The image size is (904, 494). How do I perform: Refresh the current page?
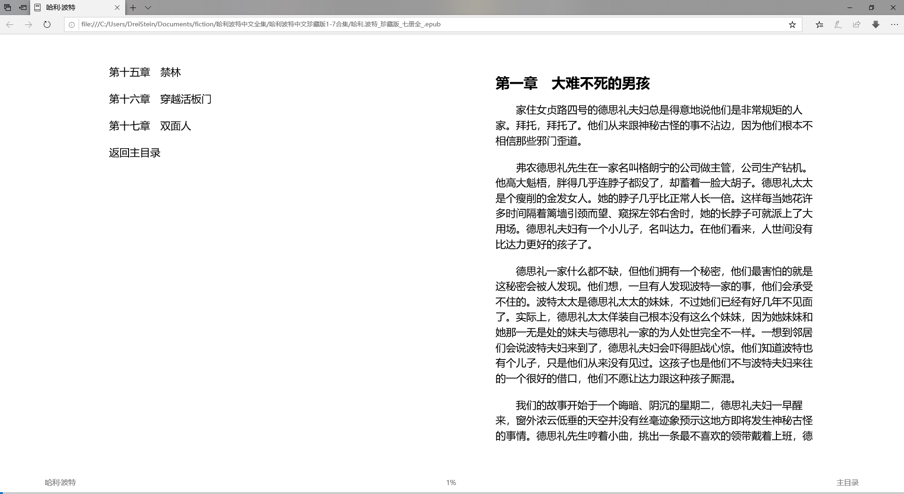click(x=47, y=24)
